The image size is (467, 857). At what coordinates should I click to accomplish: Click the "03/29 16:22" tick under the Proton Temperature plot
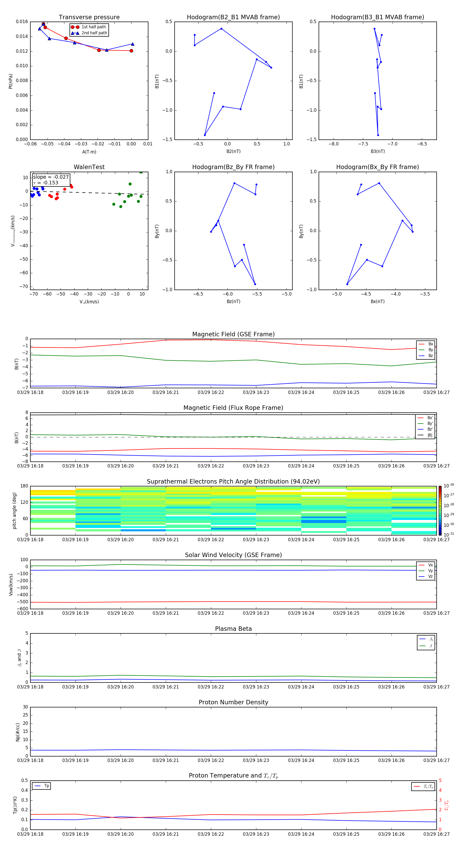point(211,834)
